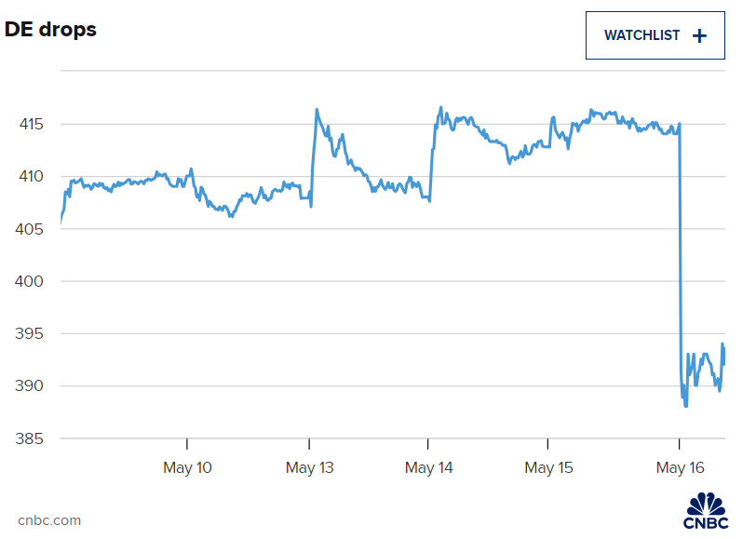Pick the May 15 date label
Viewport: 756px width, 539px height.
coord(548,467)
